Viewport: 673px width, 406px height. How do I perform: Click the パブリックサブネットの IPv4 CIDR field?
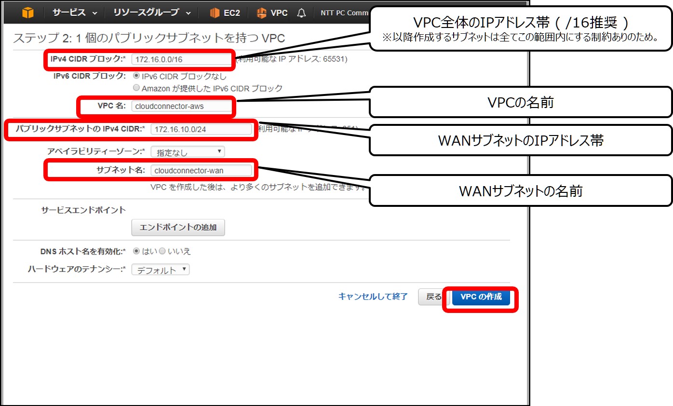202,129
